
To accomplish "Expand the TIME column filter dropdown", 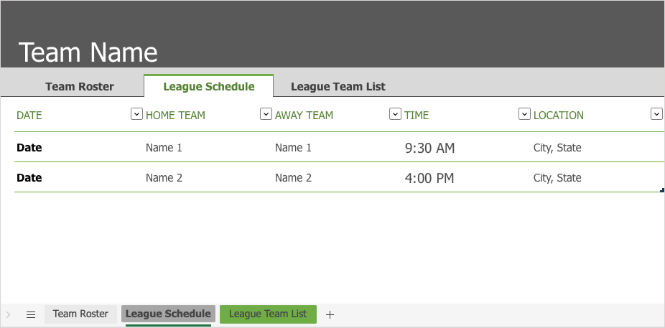I will [524, 114].
